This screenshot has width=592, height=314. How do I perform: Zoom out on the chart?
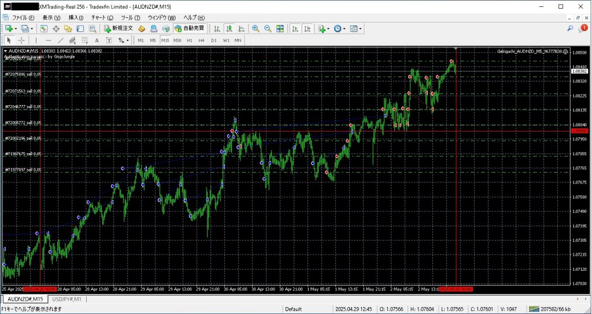point(268,28)
